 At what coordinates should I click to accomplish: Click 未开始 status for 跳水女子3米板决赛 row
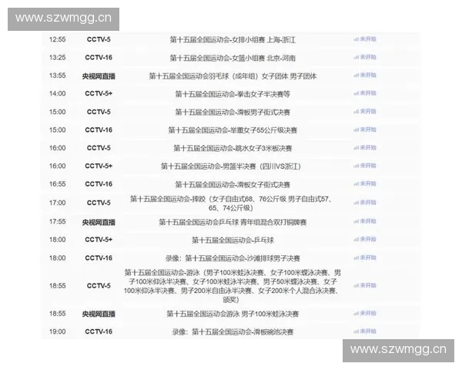[x=365, y=147]
